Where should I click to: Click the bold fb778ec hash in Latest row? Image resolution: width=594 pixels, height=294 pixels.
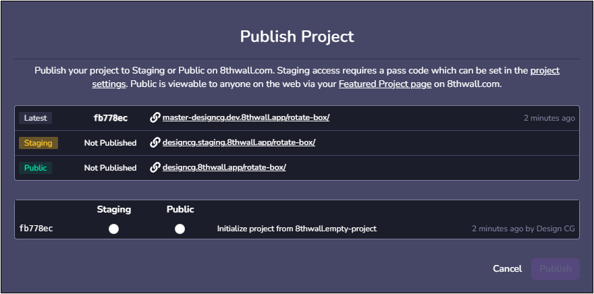[110, 118]
